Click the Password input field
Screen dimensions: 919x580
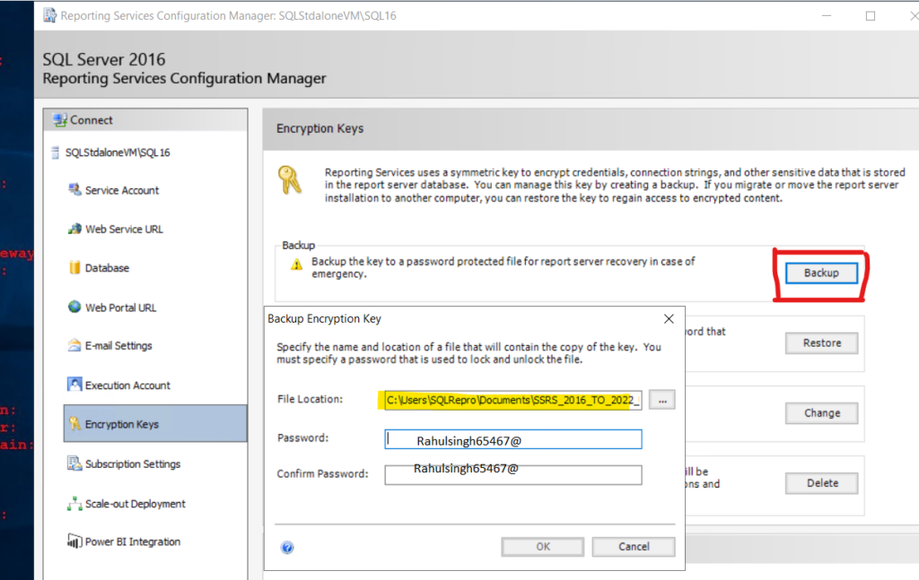[512, 439]
